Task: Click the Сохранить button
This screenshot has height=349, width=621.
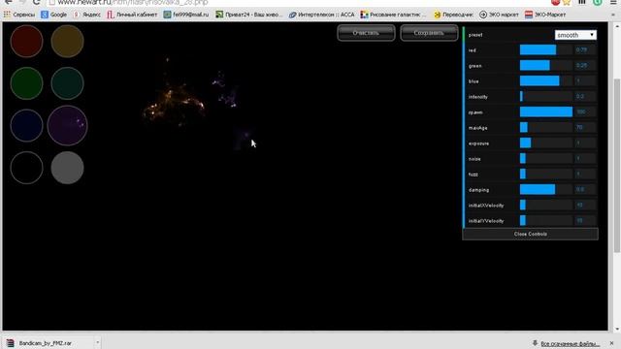Action: tap(429, 33)
